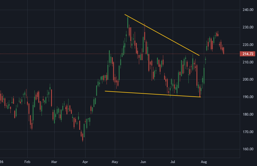This screenshot has height=166, width=257.
Task: Select the upper descending yellow trendline
Action: click(x=162, y=35)
